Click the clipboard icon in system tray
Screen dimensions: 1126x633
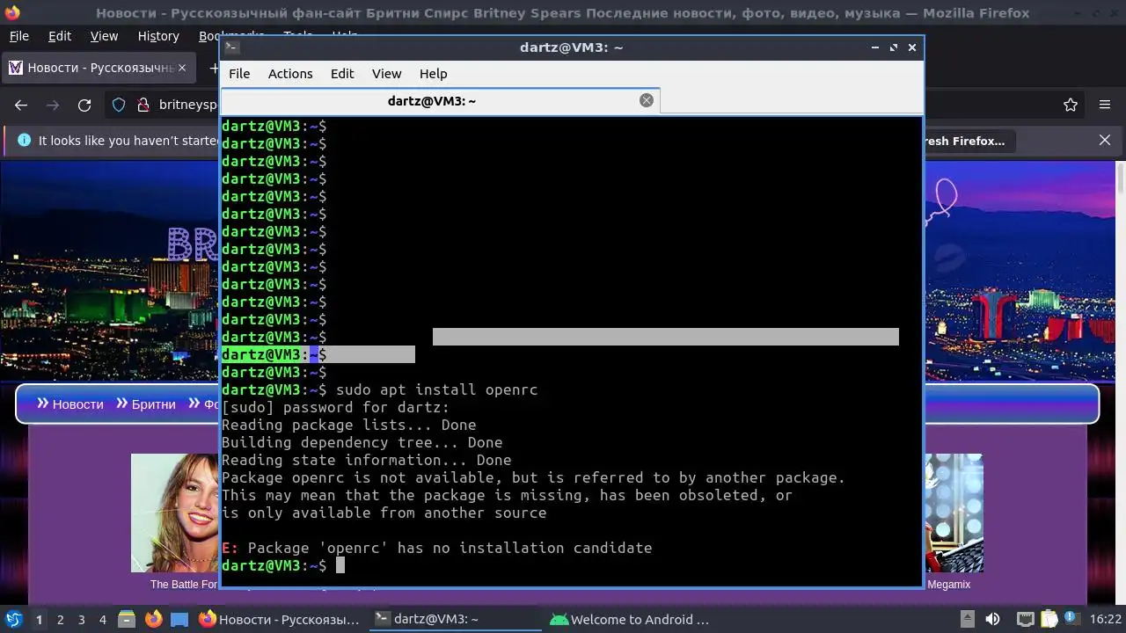1048,620
